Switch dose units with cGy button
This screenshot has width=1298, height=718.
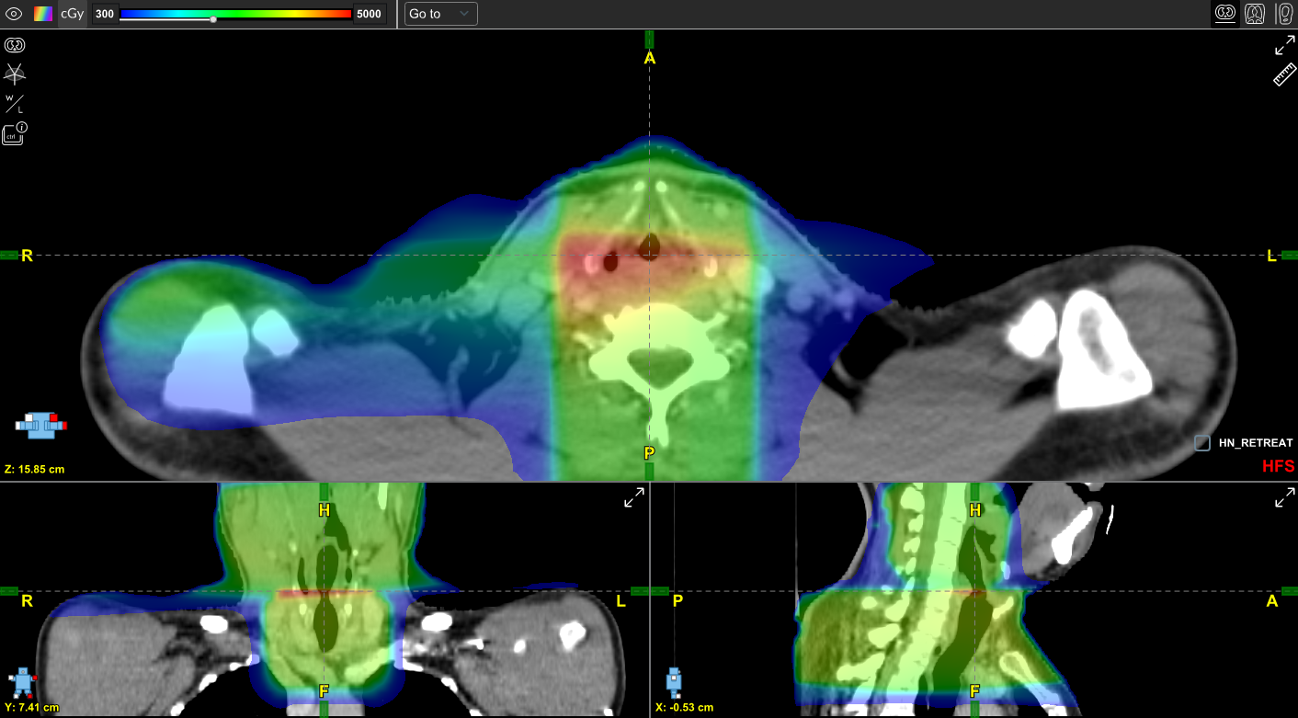(73, 14)
